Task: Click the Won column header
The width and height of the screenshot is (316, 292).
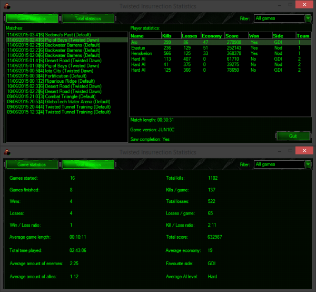Action: [x=260, y=36]
